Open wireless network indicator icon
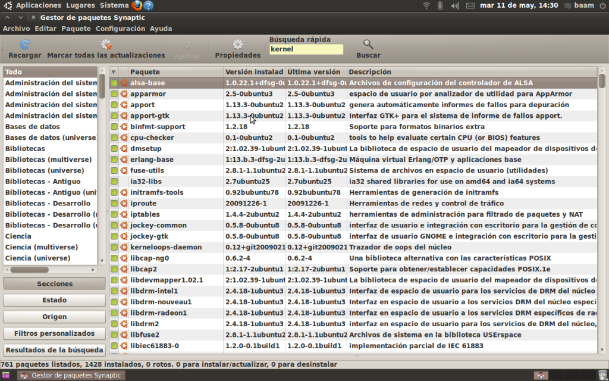 tap(426, 5)
